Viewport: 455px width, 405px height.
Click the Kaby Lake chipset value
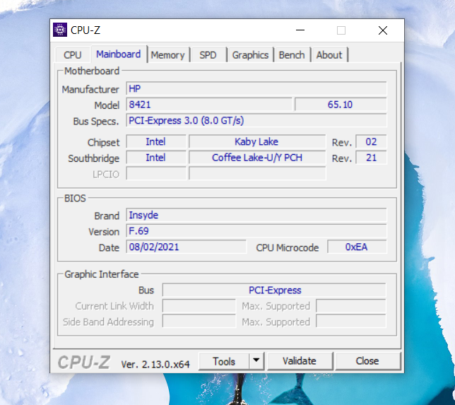(257, 141)
